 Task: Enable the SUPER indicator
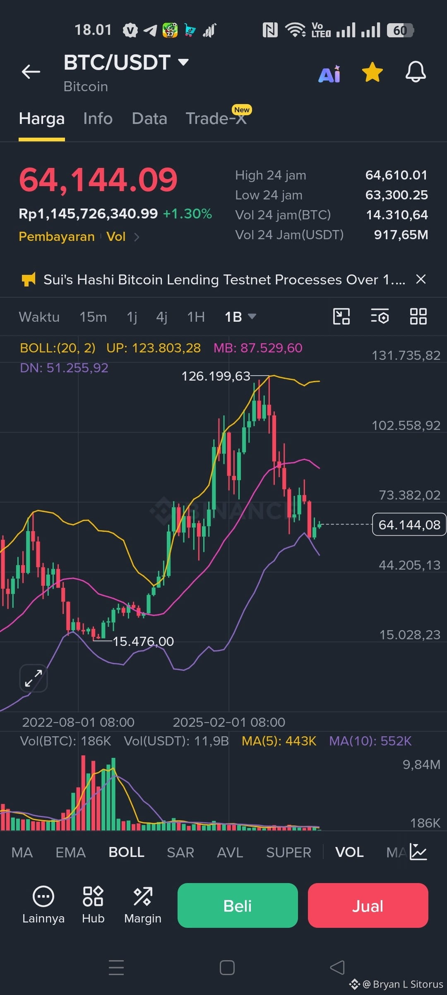coord(288,852)
